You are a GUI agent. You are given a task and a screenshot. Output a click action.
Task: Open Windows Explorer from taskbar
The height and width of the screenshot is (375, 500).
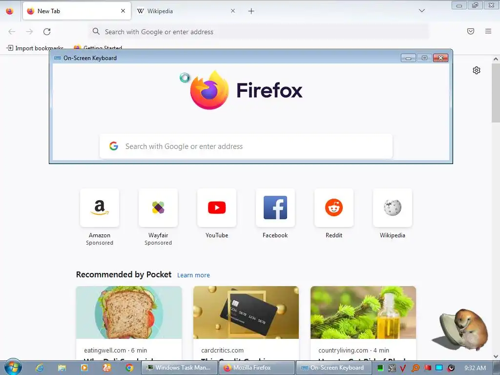tap(62, 368)
